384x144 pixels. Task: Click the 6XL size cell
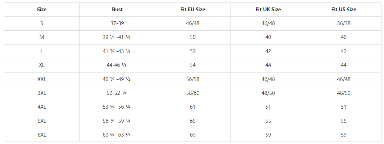click(42, 135)
